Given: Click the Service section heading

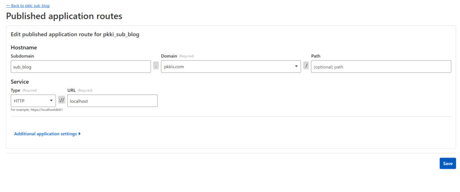Looking at the screenshot, I should click(20, 82).
